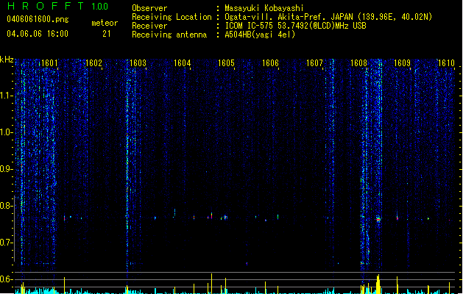Click the 0.7 kHz axis tick label
This screenshot has height=294, width=463.
6,243
